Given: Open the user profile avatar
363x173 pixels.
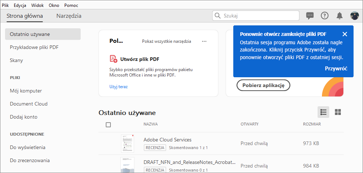Looking at the screenshot, I should (354, 16).
